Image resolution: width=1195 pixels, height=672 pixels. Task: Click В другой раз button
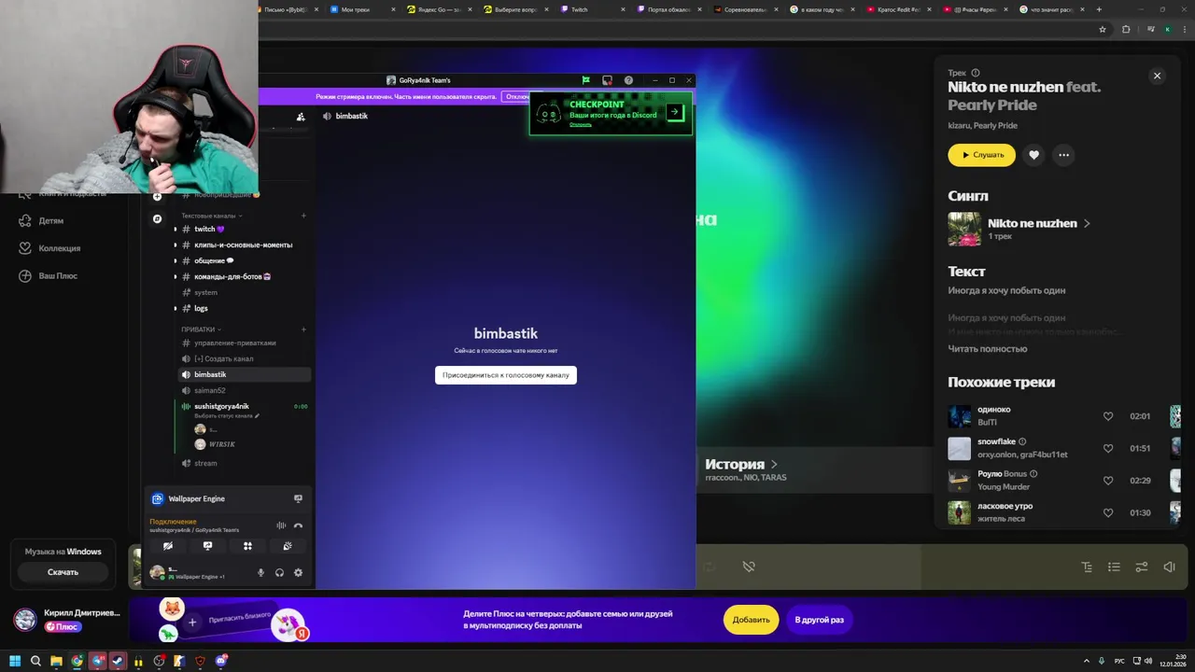click(819, 620)
